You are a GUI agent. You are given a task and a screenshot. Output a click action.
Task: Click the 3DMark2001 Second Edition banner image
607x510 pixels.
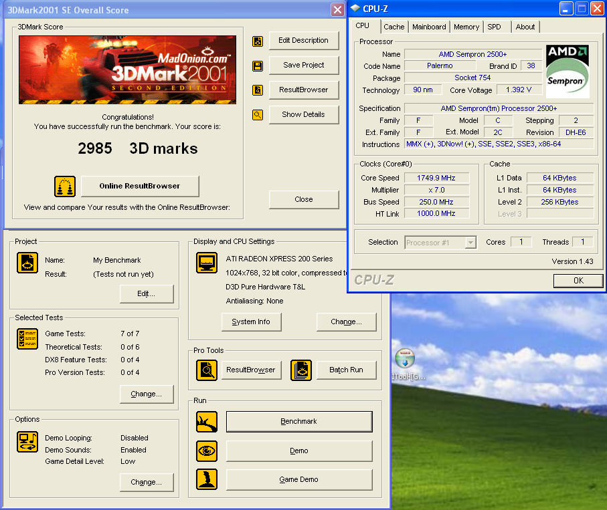tap(127, 70)
